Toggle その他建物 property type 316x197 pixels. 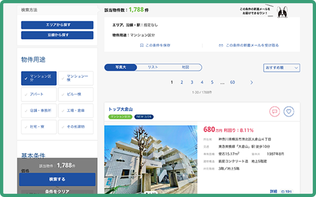pyautogui.click(x=76, y=127)
